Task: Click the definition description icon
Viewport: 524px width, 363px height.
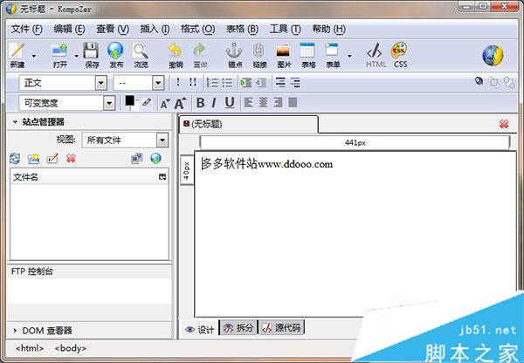Action: tap(295, 82)
